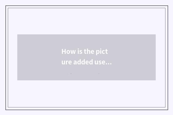Click the "How is the pict" heading text
Screen dimensions: 173x115
click(85, 51)
